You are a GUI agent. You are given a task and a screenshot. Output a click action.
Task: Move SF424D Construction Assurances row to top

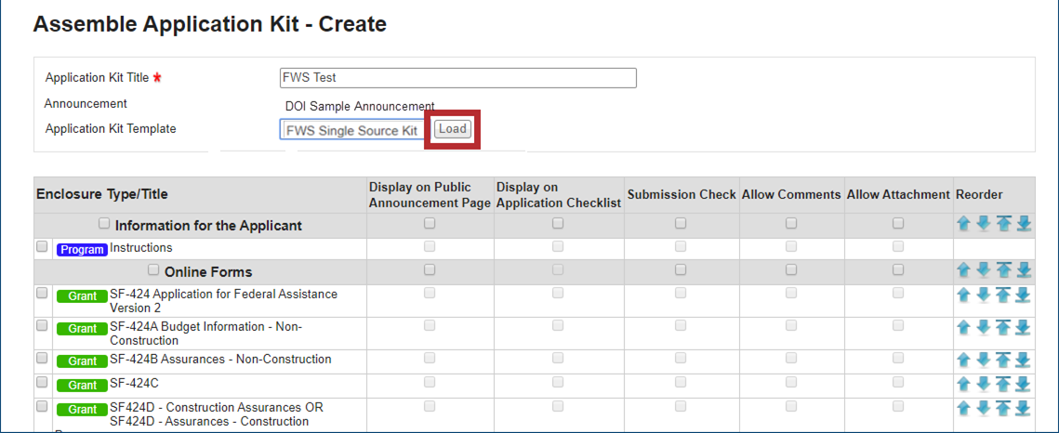tap(1003, 408)
